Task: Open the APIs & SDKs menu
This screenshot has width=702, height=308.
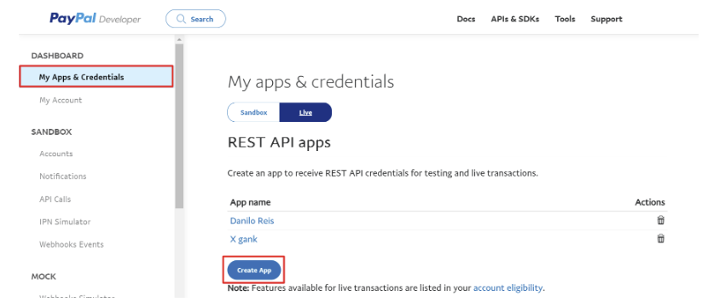Action: tap(515, 19)
